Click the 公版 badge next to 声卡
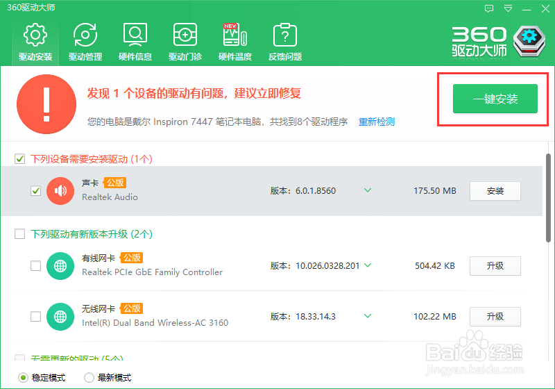 (115, 183)
